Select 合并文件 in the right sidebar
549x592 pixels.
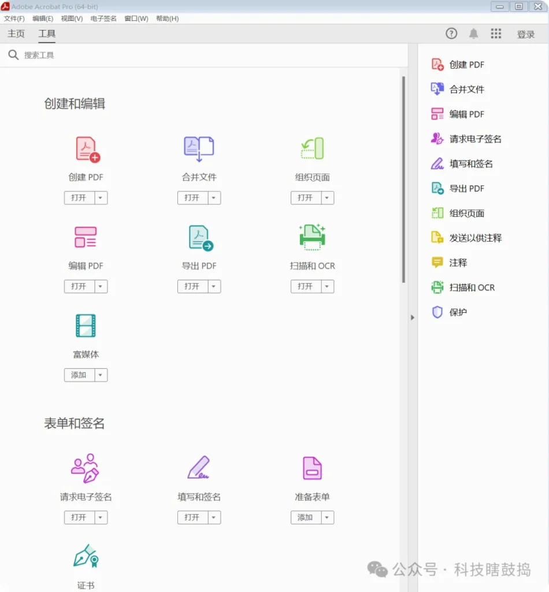click(x=458, y=89)
